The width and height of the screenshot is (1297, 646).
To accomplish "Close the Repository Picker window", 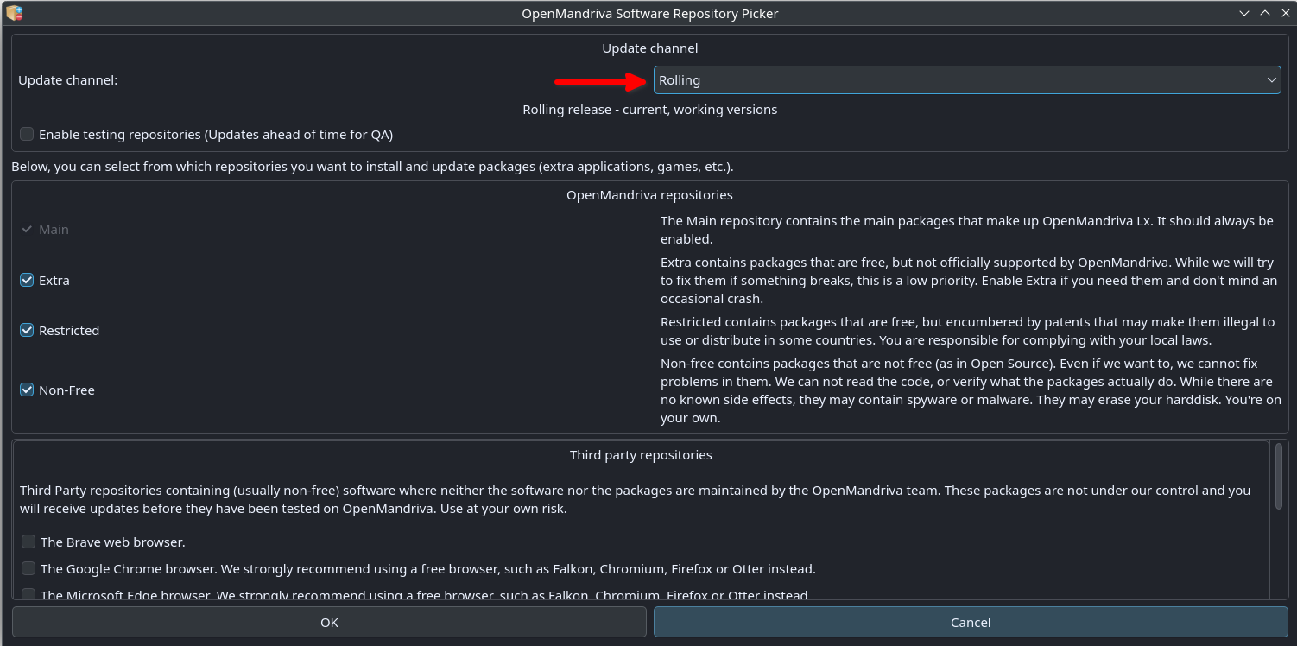I will click(x=1285, y=13).
